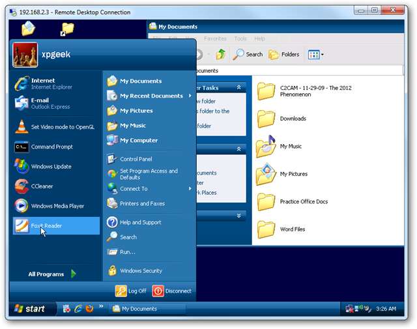
Task: Open Windows Update
Action: [51, 167]
